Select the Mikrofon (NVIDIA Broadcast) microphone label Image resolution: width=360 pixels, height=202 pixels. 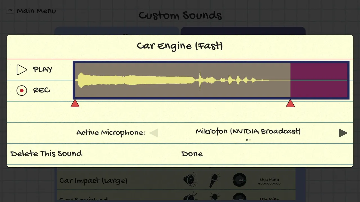[x=248, y=131]
